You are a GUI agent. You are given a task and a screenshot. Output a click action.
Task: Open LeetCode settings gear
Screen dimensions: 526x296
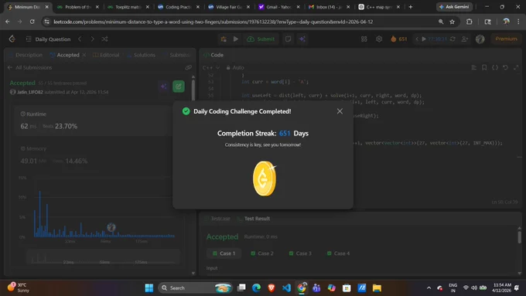(x=379, y=39)
